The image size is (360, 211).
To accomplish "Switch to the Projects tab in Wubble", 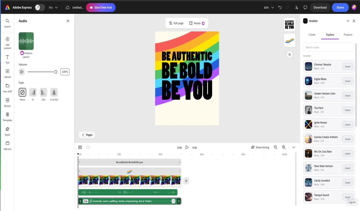I will click(348, 35).
